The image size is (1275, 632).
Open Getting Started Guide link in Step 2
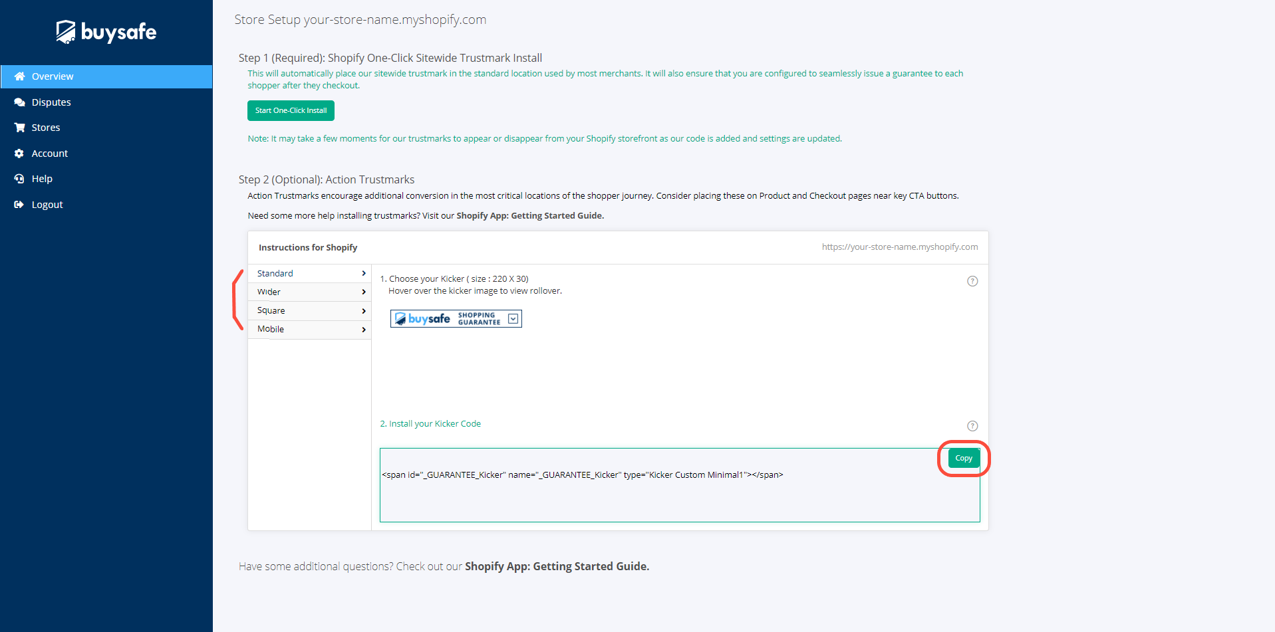[x=530, y=216]
